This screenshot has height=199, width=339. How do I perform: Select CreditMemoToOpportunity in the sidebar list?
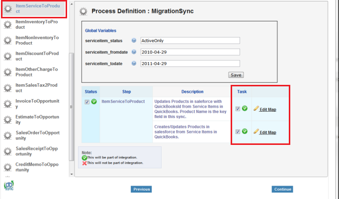[x=37, y=167]
